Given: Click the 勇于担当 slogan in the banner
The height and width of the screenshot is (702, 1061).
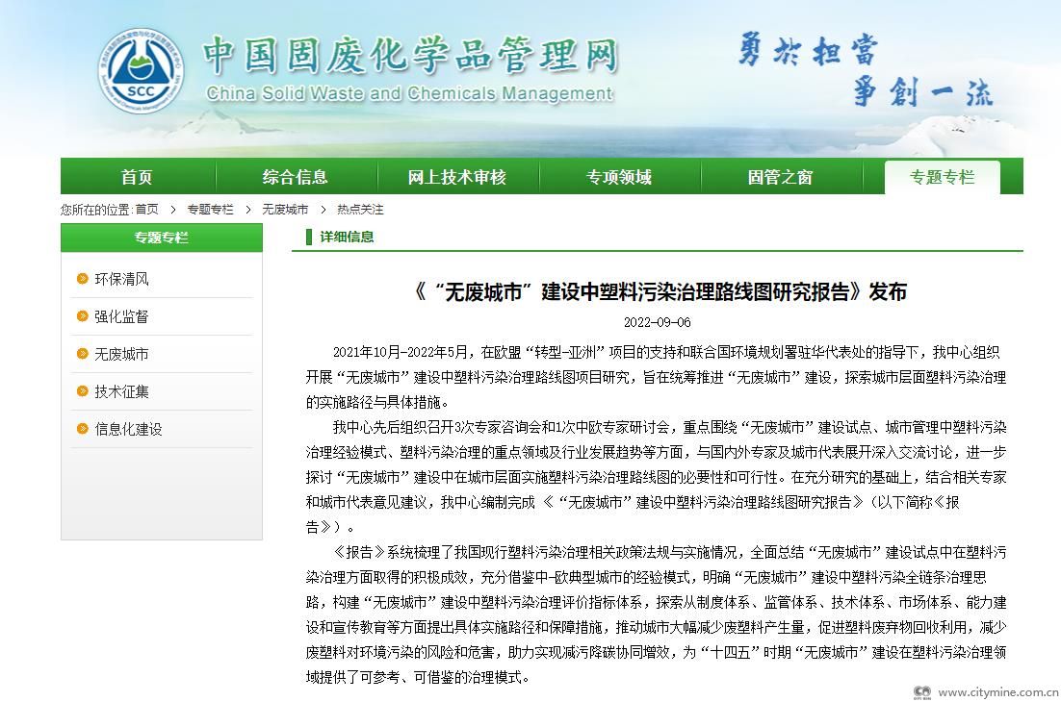Looking at the screenshot, I should tap(808, 50).
